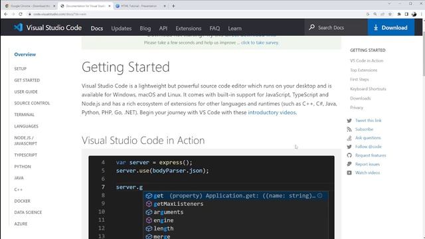Expand the LANGUAGES sidebar section
425x239 pixels.
[x=26, y=126]
